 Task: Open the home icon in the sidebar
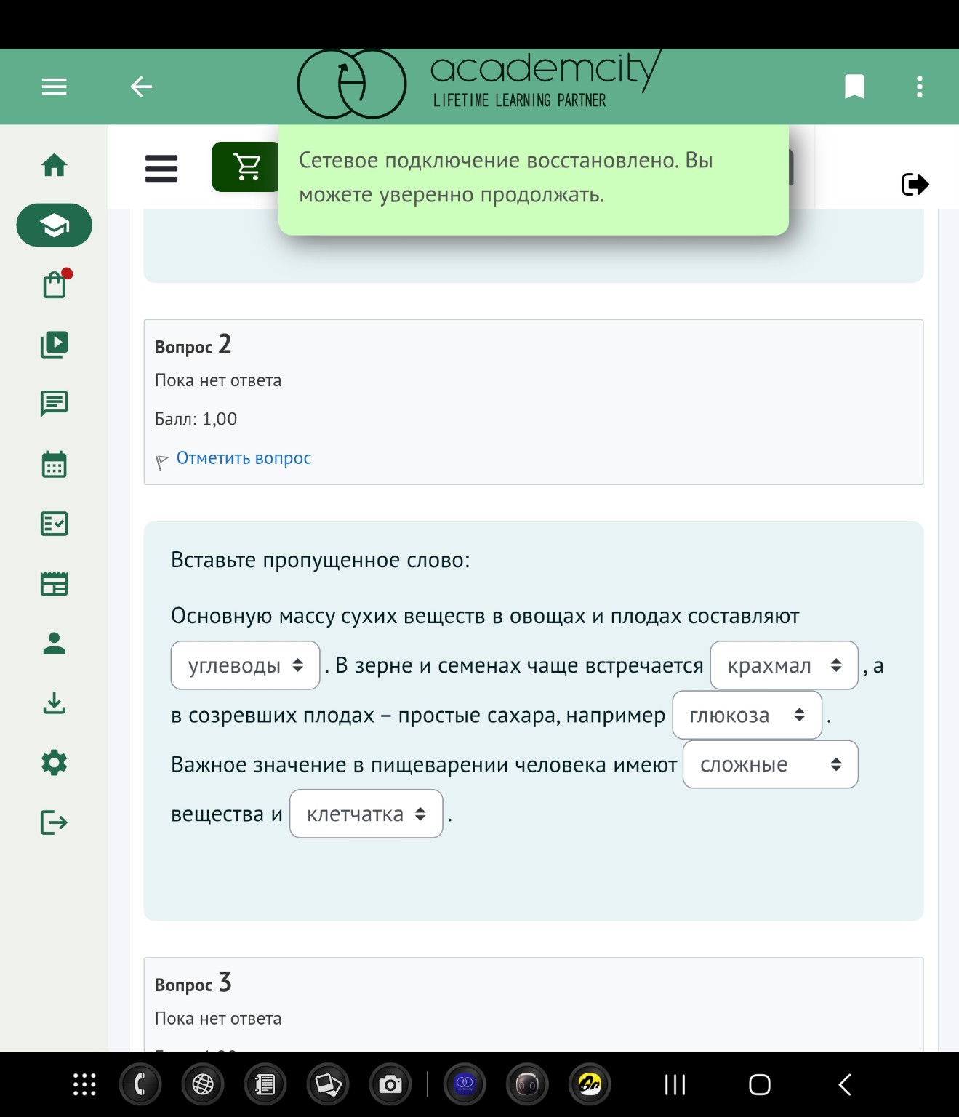point(54,166)
